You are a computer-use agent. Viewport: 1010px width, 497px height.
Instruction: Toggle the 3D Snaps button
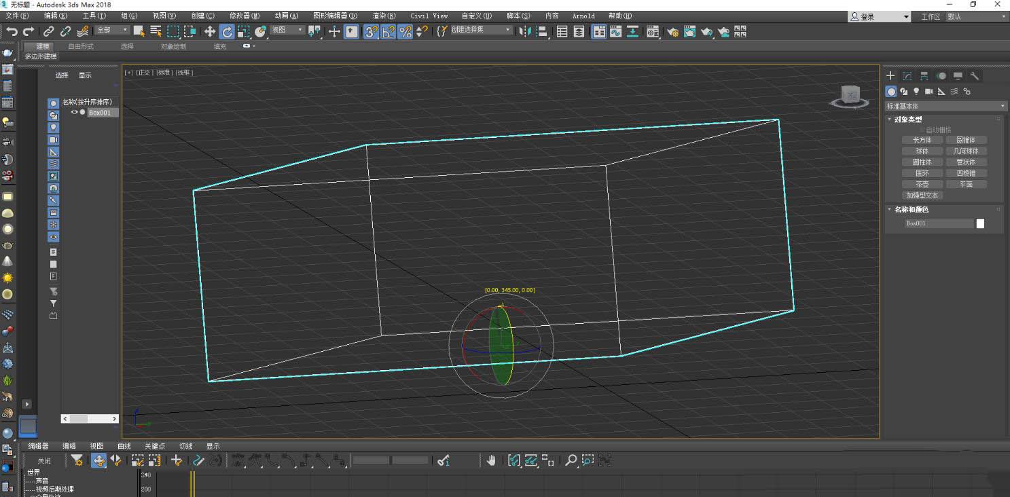(x=371, y=31)
